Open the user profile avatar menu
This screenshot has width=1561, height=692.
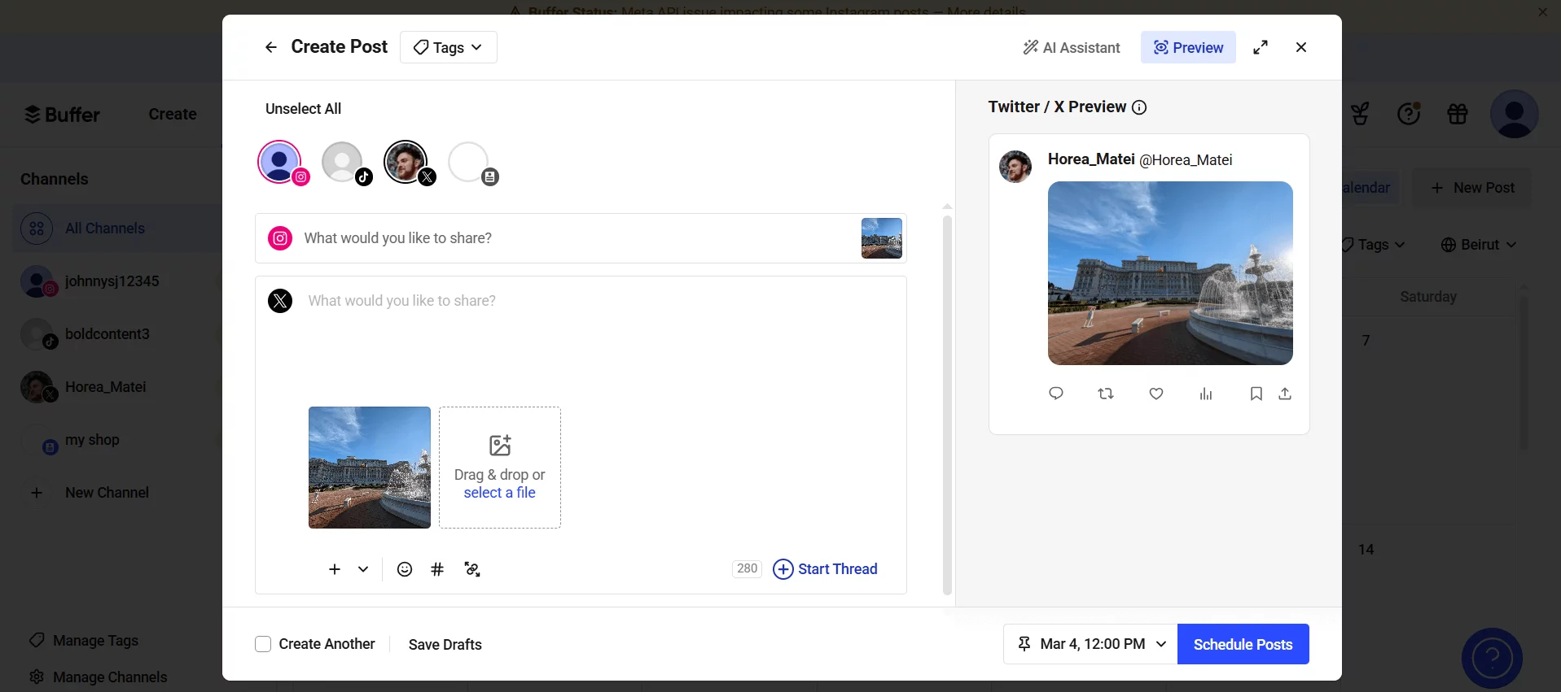1515,114
